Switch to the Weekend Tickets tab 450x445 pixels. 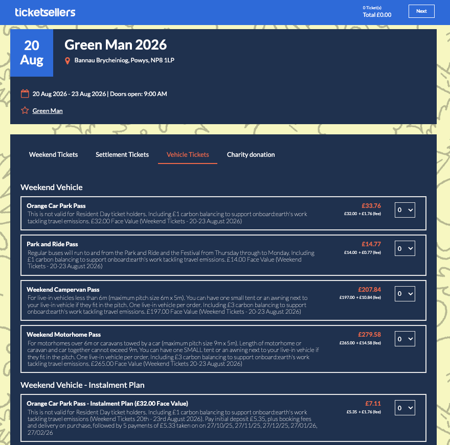coord(53,154)
